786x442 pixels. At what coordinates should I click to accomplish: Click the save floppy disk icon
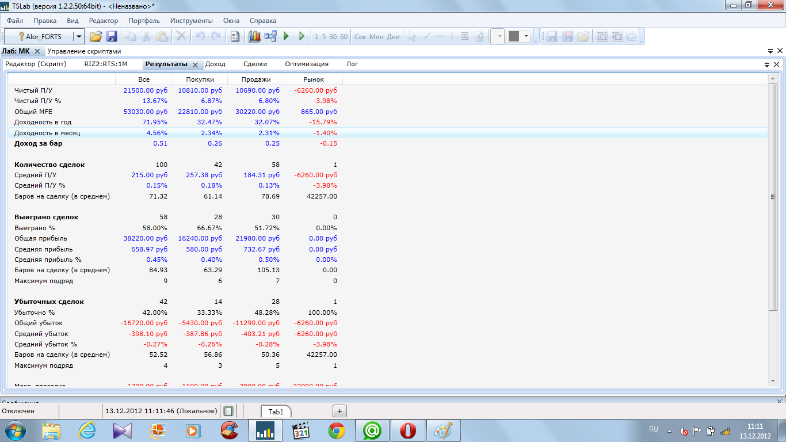112,36
